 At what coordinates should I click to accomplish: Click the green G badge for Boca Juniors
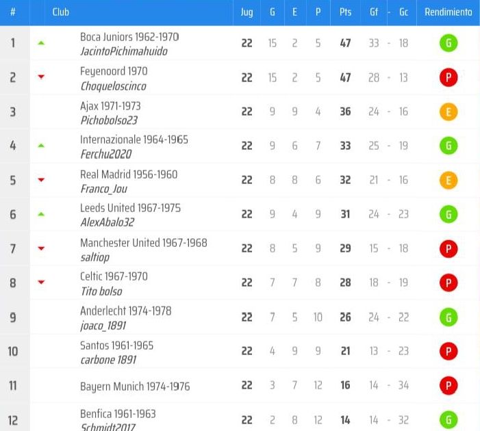[x=449, y=43]
